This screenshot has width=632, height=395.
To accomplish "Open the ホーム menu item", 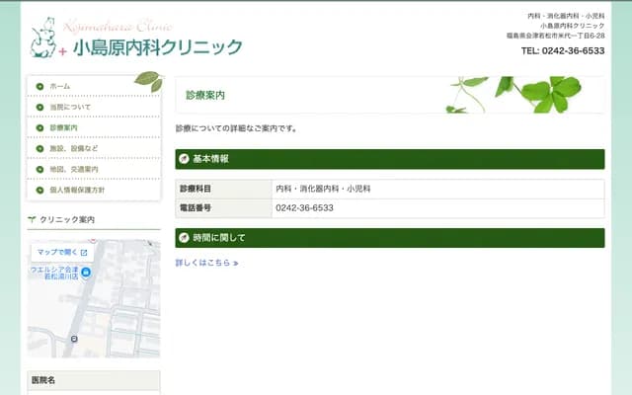I will pos(59,86).
